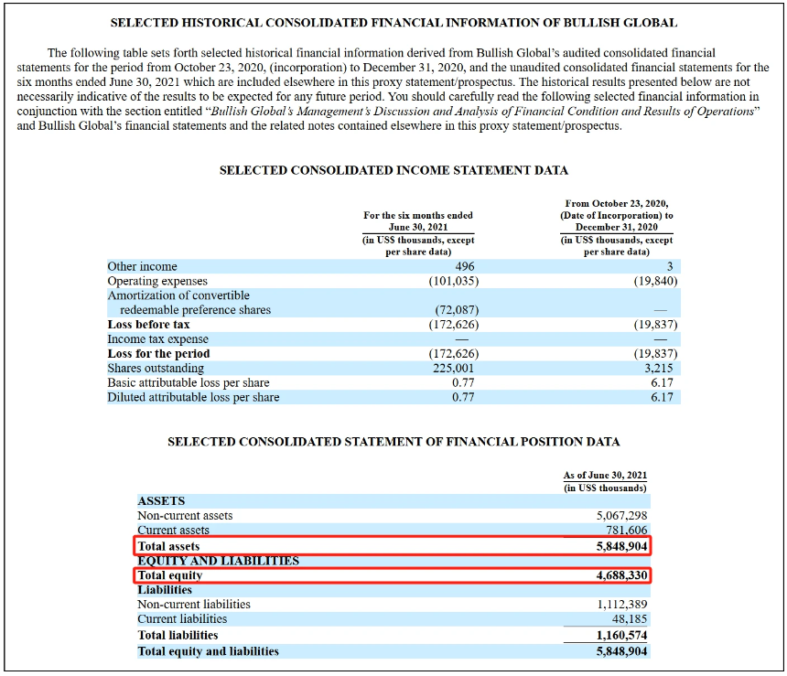
Task: Click the 'Non-current assets' label
Action: coord(185,516)
